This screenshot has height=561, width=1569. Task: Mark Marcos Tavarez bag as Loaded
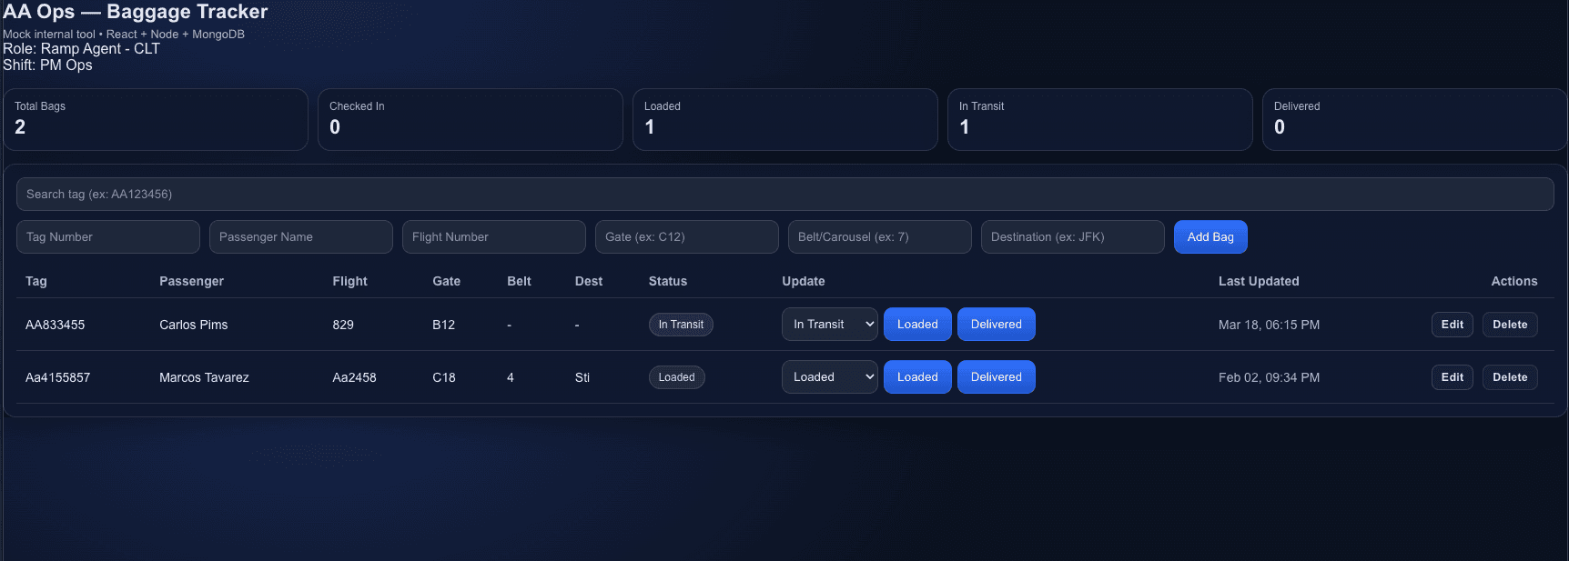[917, 377]
